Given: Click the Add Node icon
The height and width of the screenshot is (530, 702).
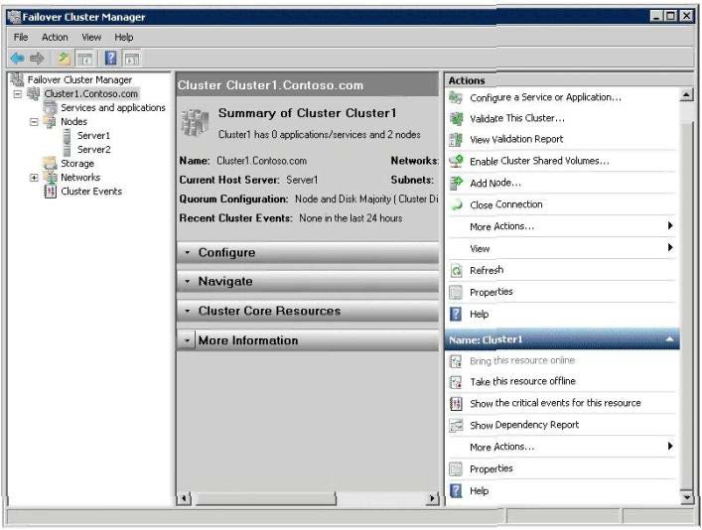Looking at the screenshot, I should point(456,183).
